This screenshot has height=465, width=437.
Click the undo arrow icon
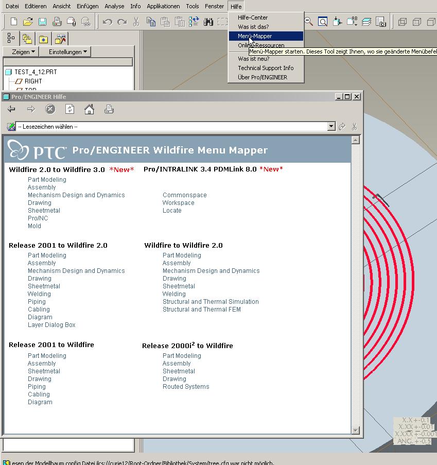coord(108,22)
